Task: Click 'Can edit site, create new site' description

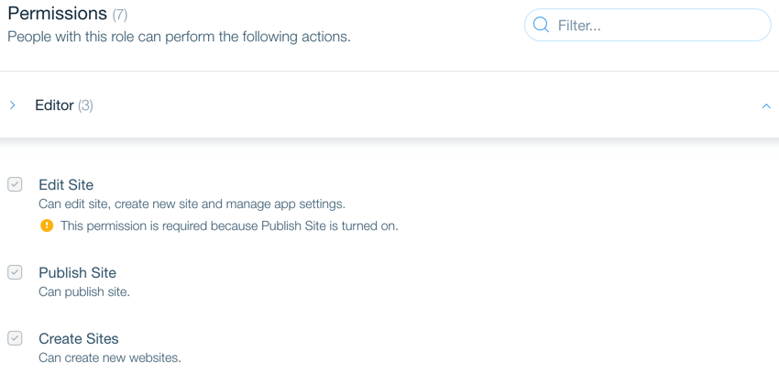Action: [x=192, y=203]
